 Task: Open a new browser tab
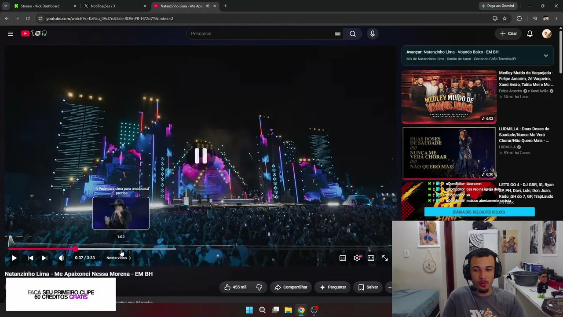coord(225,6)
